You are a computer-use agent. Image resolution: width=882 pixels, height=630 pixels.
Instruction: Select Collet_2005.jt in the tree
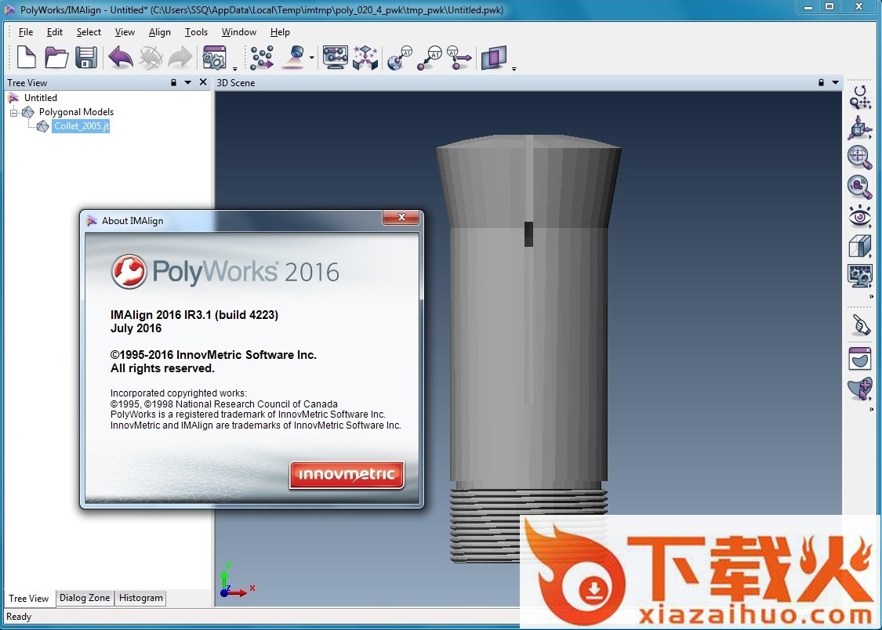coord(82,126)
